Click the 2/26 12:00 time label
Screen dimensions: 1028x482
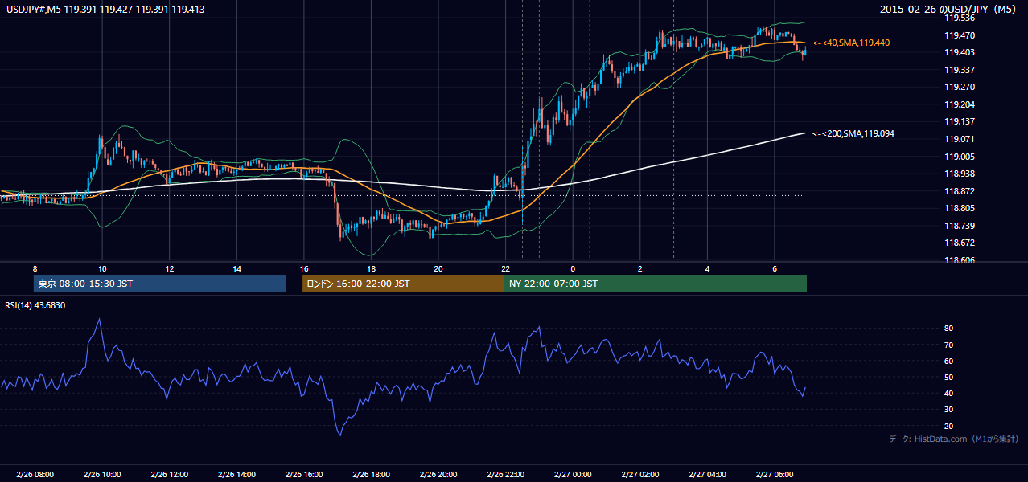pos(169,475)
